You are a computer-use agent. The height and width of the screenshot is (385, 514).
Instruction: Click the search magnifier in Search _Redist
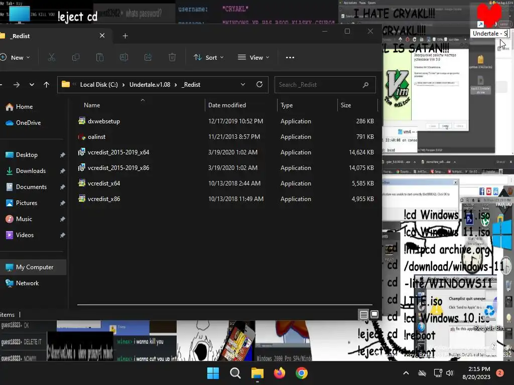coord(365,85)
